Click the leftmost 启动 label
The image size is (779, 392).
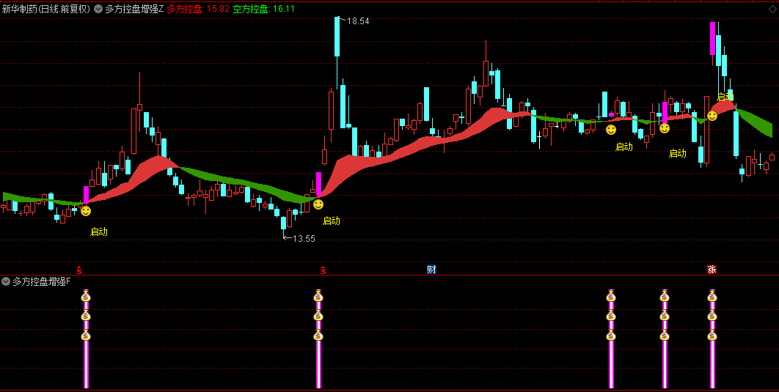[x=99, y=232]
